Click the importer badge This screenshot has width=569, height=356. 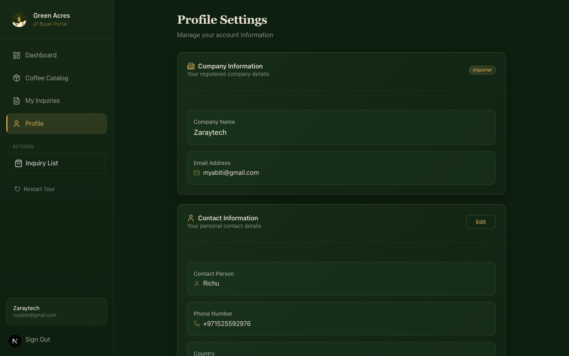482,70
